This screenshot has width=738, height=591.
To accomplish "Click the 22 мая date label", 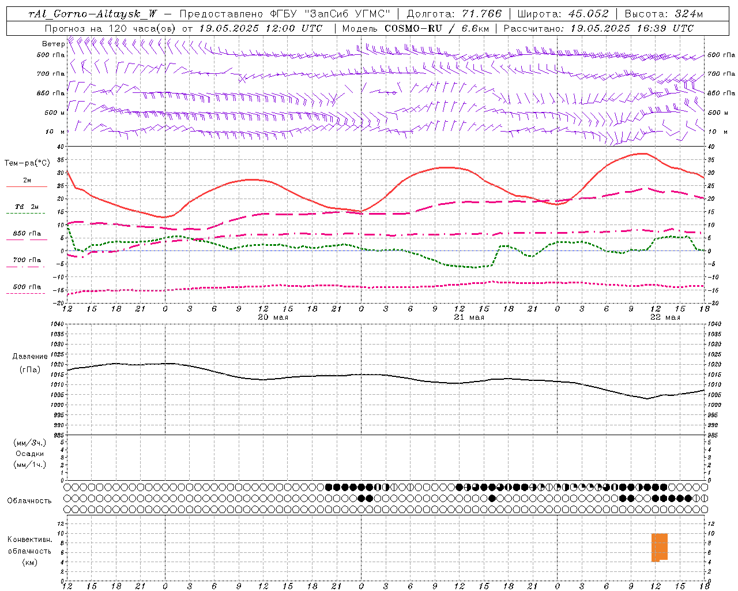I will [x=665, y=317].
